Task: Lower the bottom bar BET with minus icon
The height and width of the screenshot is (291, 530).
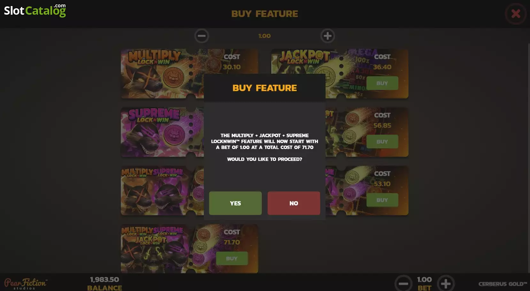Action: pos(403,283)
